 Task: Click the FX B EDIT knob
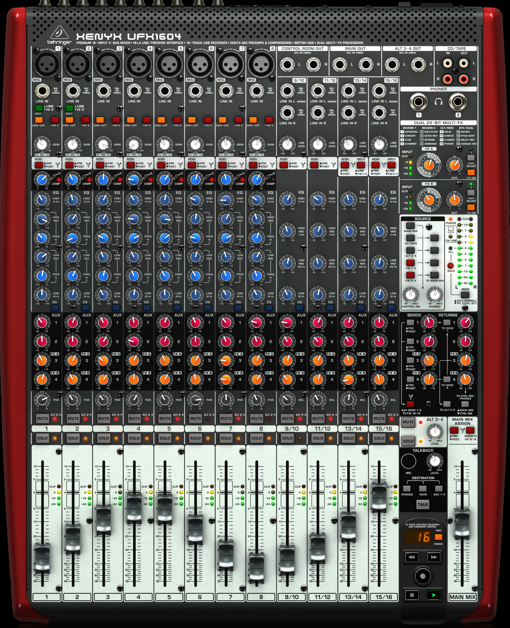454,200
